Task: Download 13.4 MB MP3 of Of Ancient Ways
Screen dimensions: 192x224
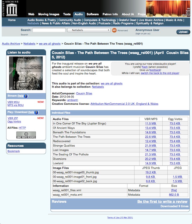Action: (x=151, y=128)
